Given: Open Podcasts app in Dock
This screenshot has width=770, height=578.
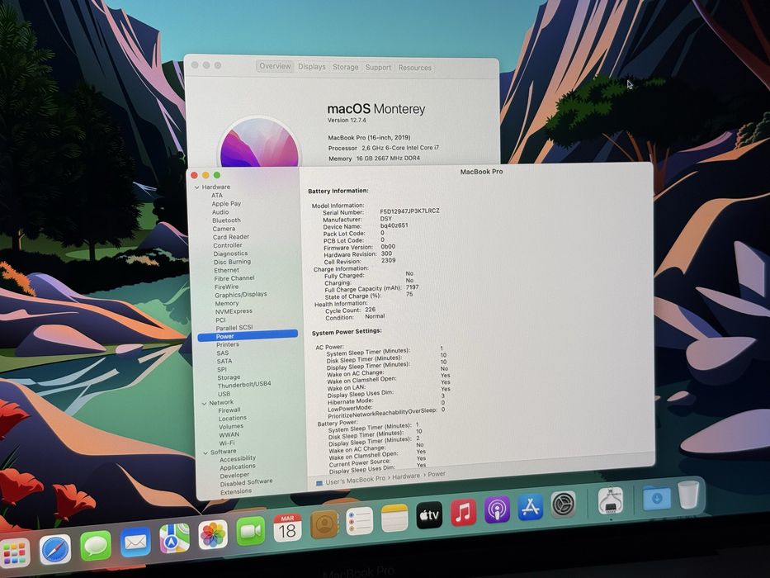Looking at the screenshot, I should tap(497, 509).
